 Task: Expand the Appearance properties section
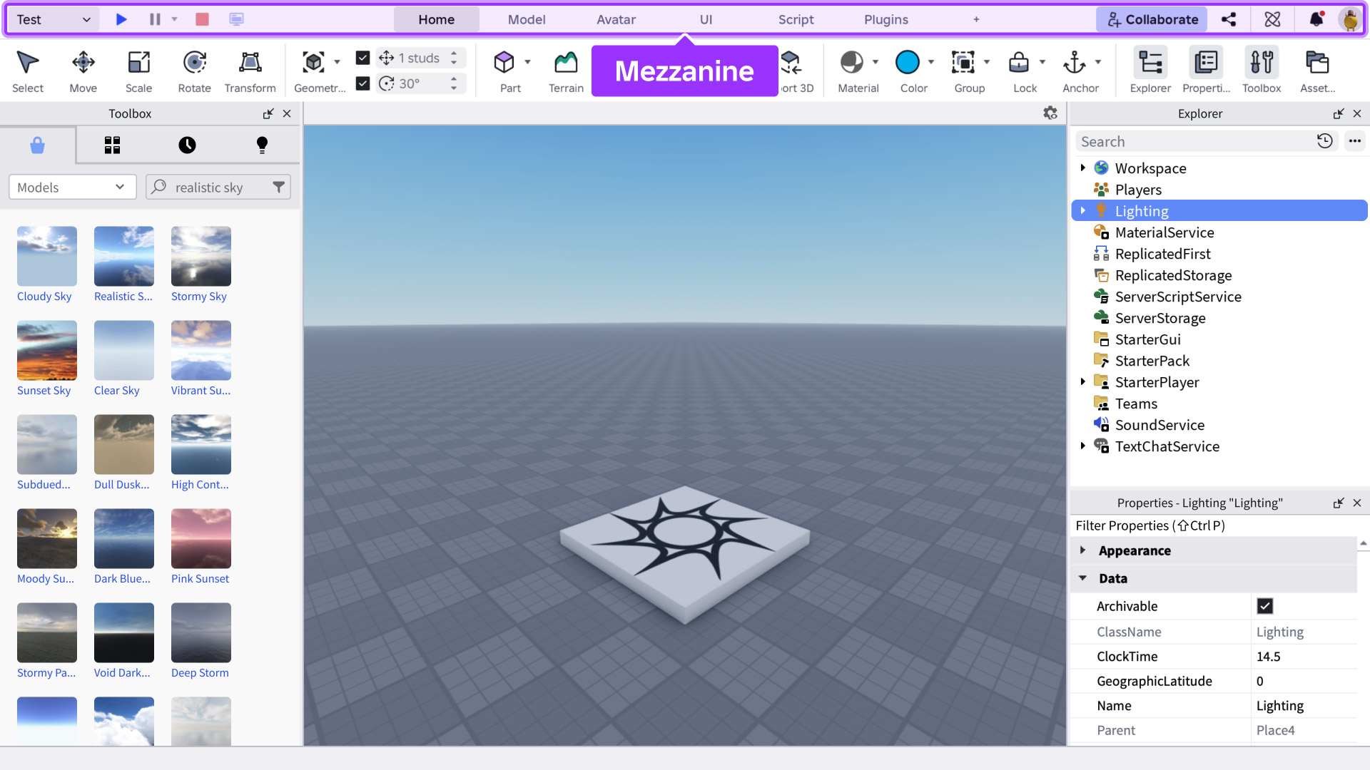[x=1082, y=550]
